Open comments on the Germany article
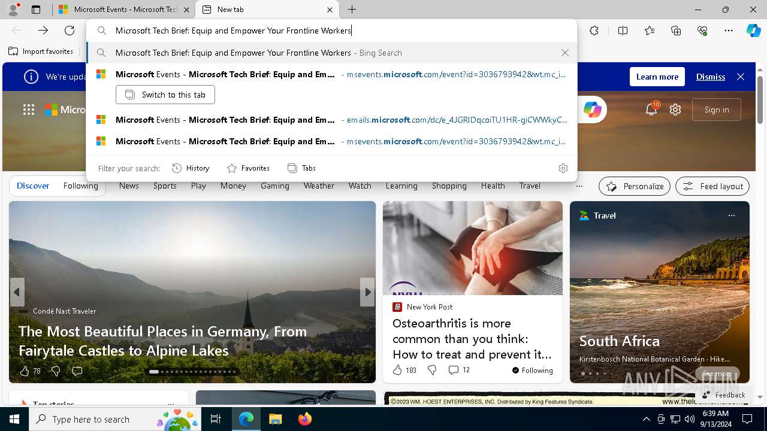This screenshot has width=767, height=431. point(77,371)
